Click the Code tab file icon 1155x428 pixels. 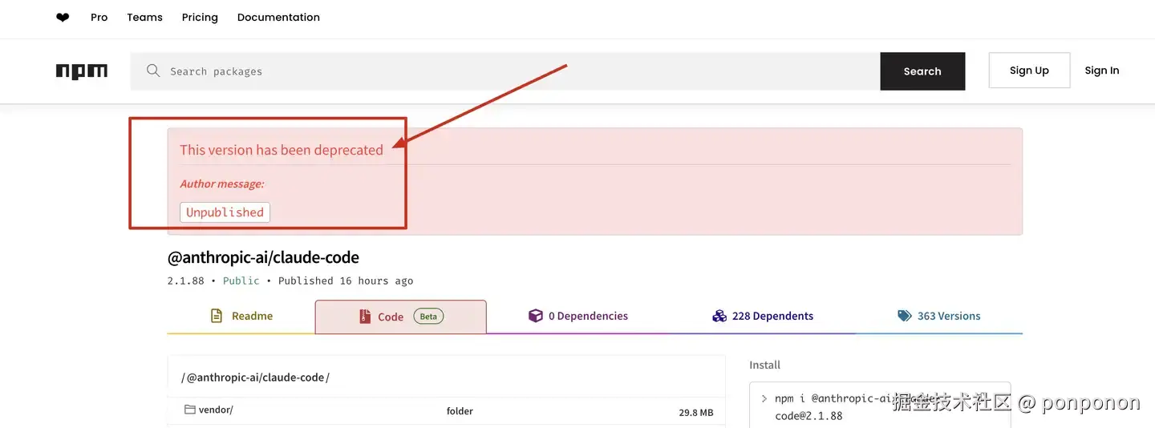[x=365, y=317]
